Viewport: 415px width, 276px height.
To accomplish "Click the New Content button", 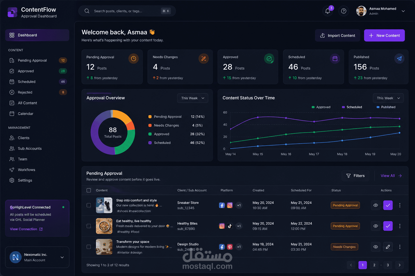I will coord(384,35).
